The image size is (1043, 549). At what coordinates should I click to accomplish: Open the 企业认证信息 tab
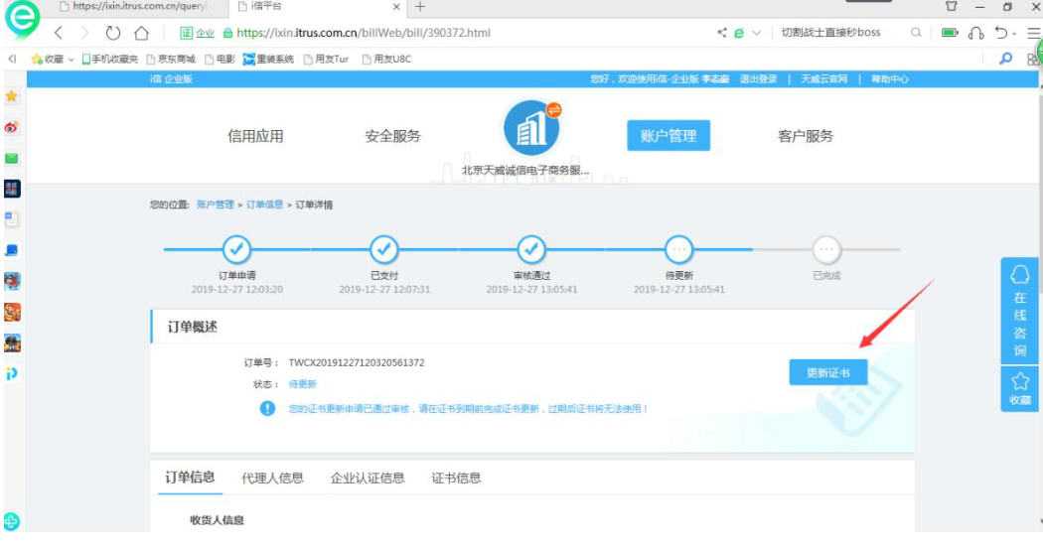(368, 478)
